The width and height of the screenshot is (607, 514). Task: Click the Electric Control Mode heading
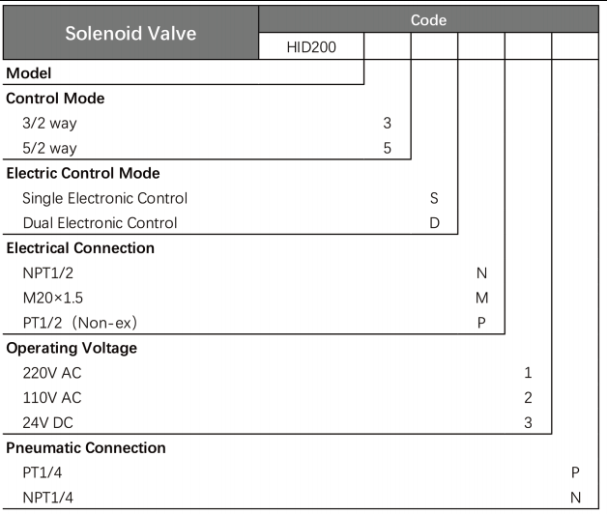[83, 173]
